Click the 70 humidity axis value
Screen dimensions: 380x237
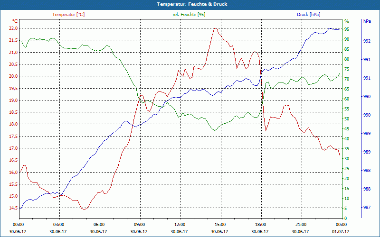tap(347, 79)
